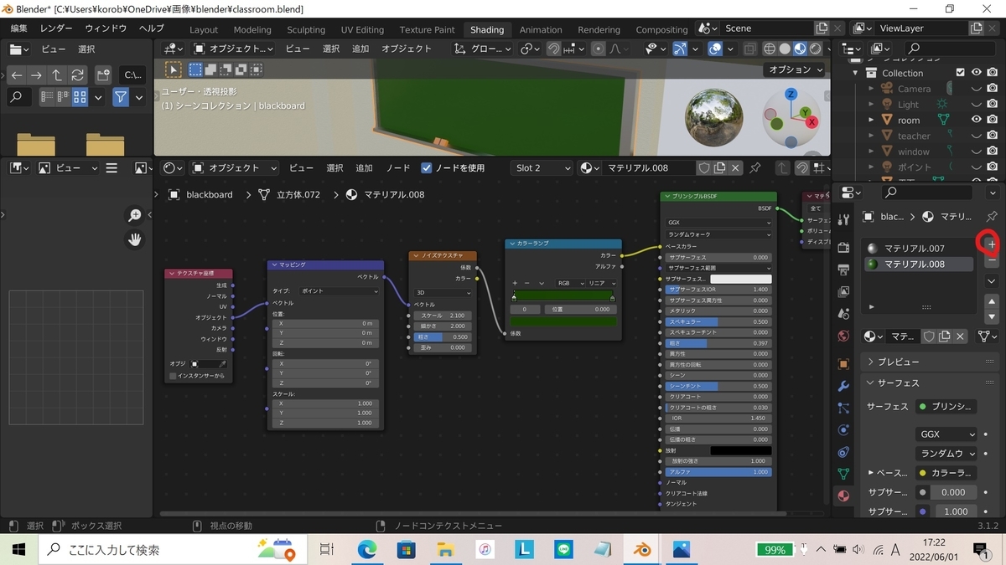Switch to the Texture Paint workspace tab

tap(427, 29)
